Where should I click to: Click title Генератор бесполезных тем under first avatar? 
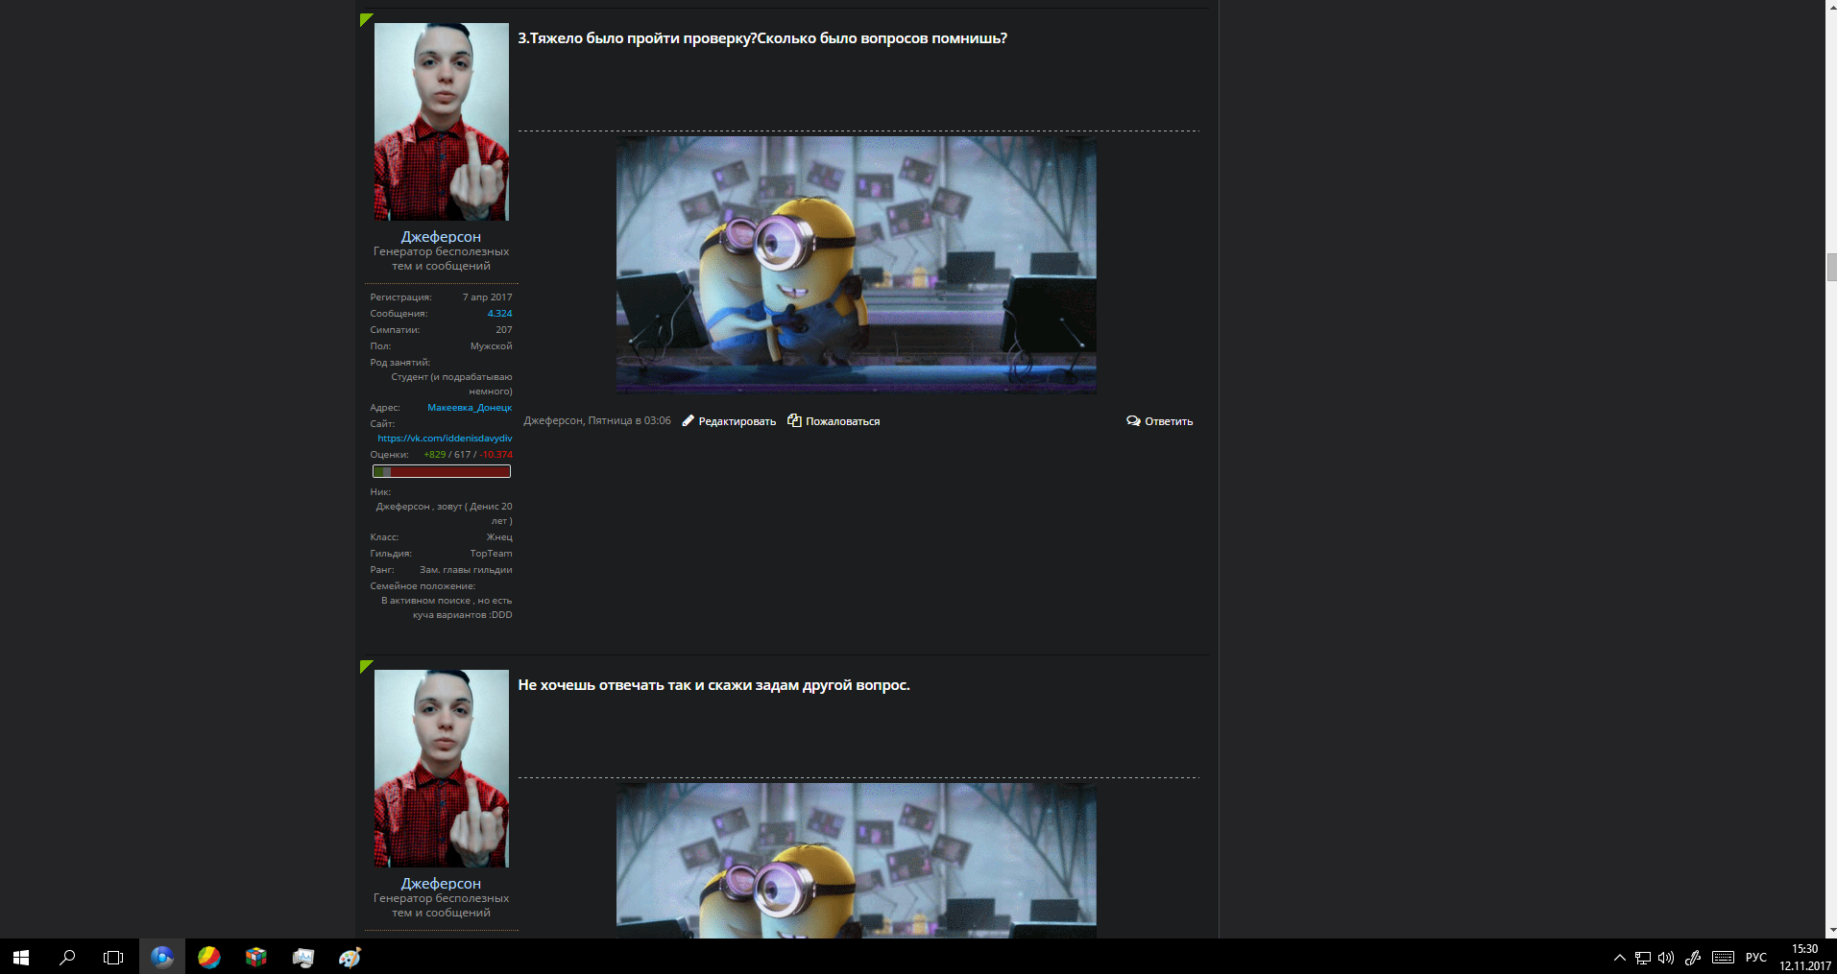(x=441, y=259)
